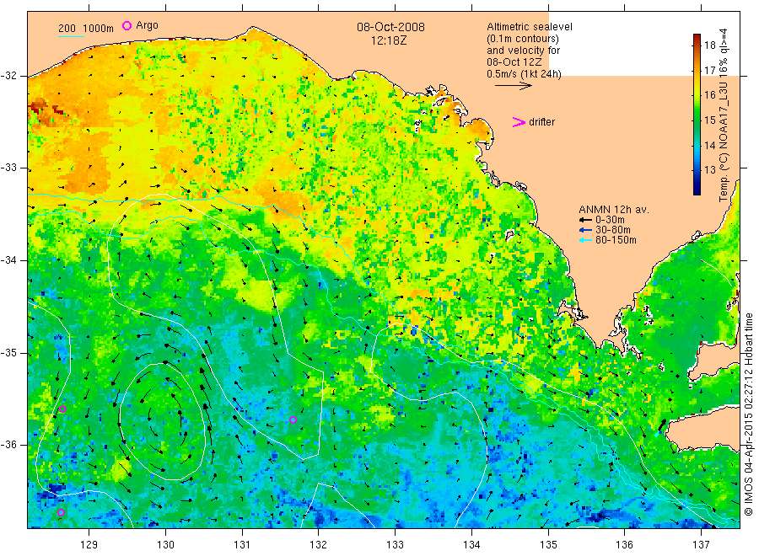The image size is (759, 556).
Task: Click the "Argo" legend text
Action: coord(147,25)
